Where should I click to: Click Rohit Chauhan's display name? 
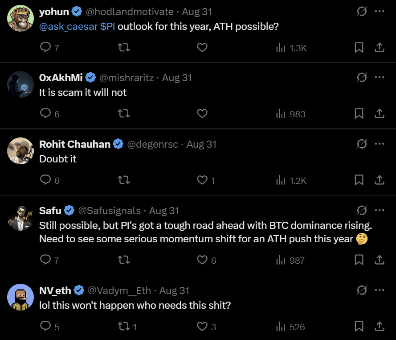pyautogui.click(x=75, y=144)
